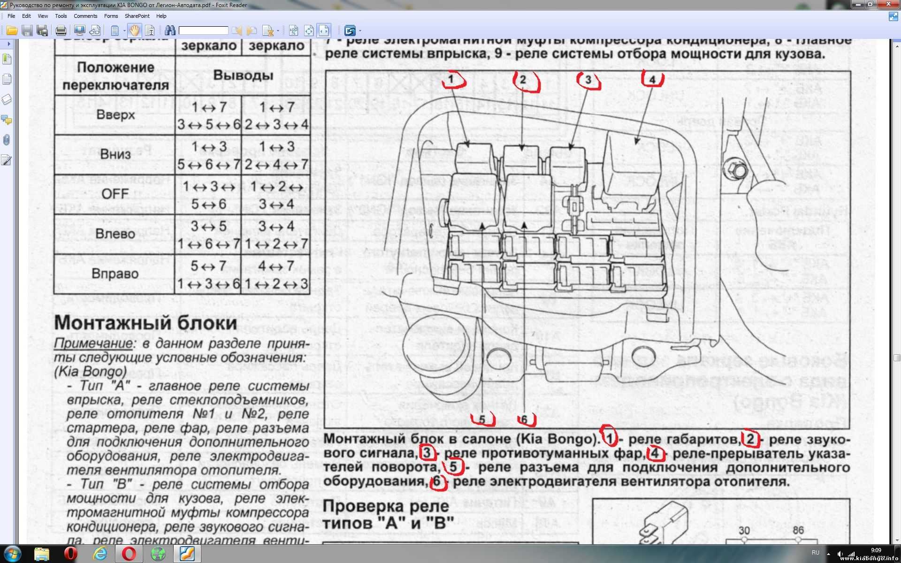Screen dimensions: 901x563
Task: Expand the search options dropdown arrow
Action: pos(278,31)
